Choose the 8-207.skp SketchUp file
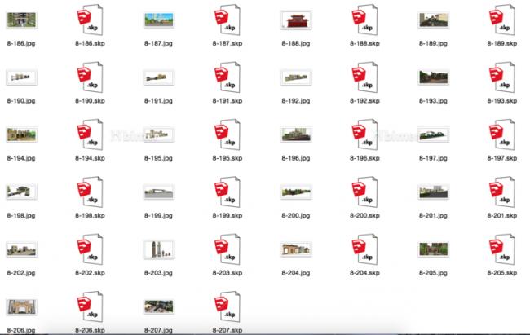 pos(225,306)
